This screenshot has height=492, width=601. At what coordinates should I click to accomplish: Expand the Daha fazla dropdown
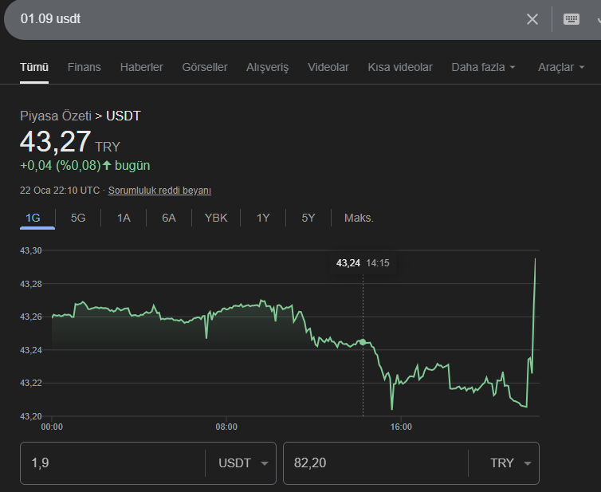point(483,67)
